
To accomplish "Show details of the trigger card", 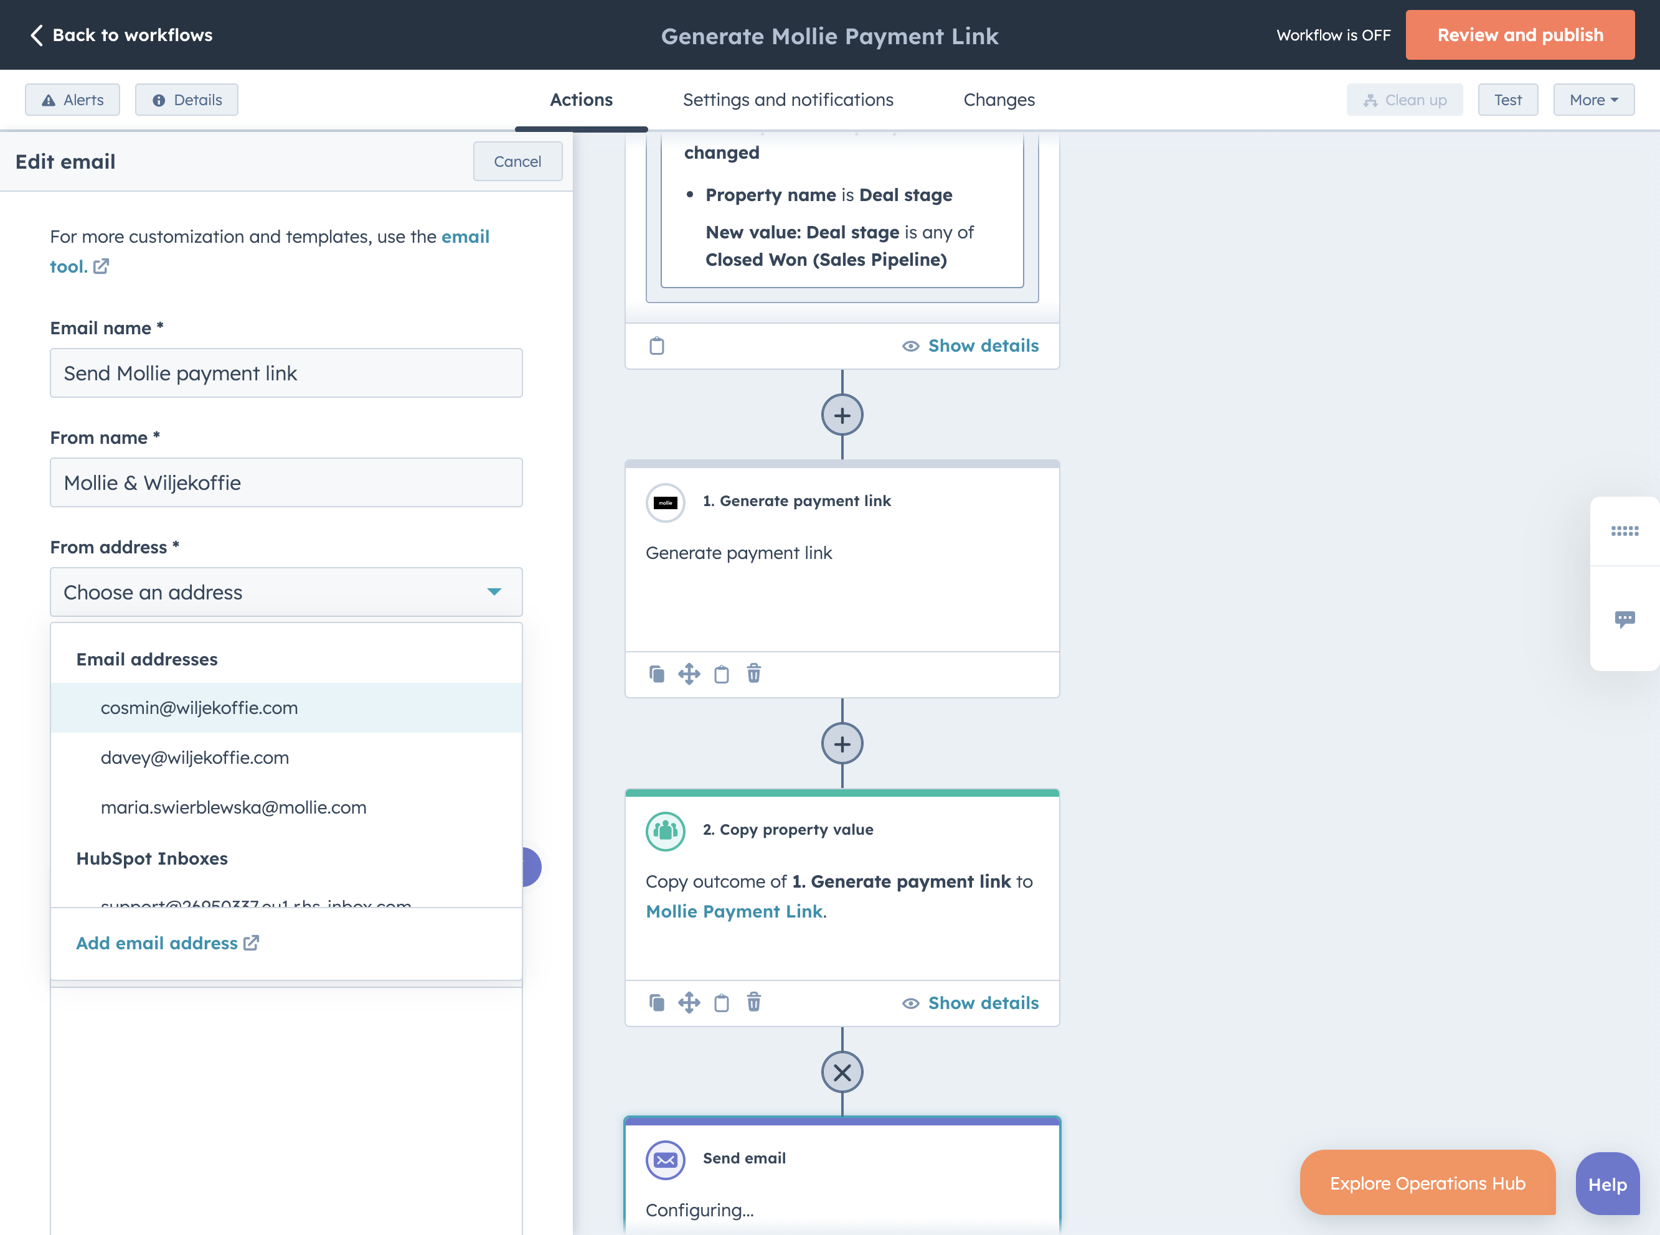I will pyautogui.click(x=971, y=345).
